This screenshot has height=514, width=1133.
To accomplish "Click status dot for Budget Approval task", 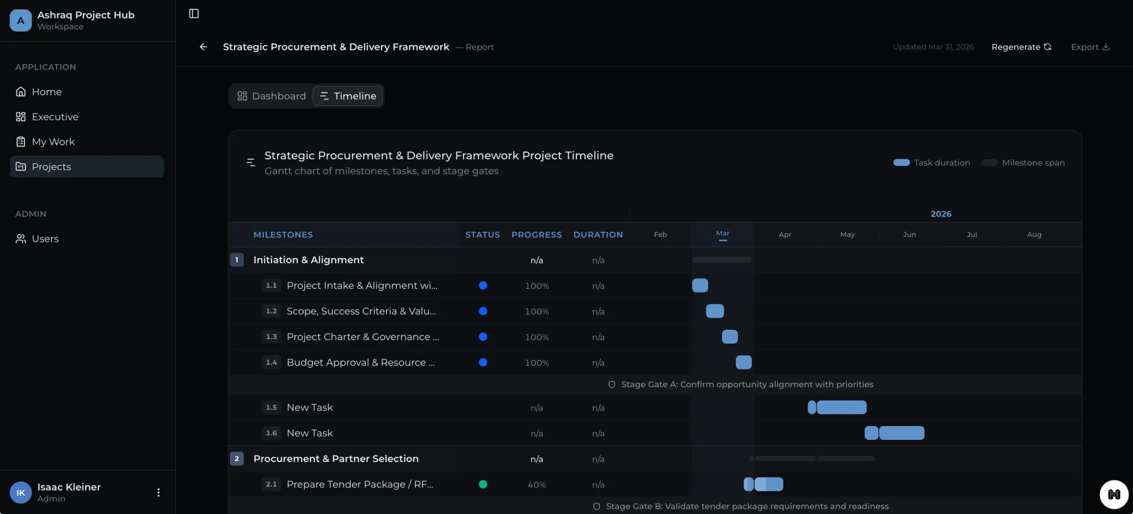I will 483,362.
